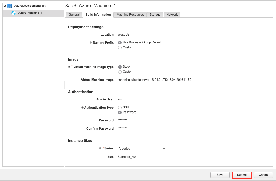Click the Image section heading

[x=73, y=60]
